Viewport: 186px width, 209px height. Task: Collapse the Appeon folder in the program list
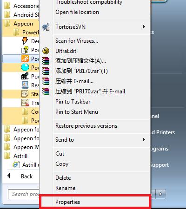[21, 24]
